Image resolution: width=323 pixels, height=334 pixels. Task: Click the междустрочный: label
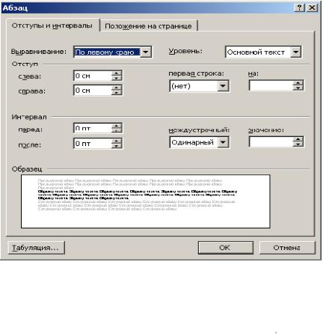coord(199,130)
